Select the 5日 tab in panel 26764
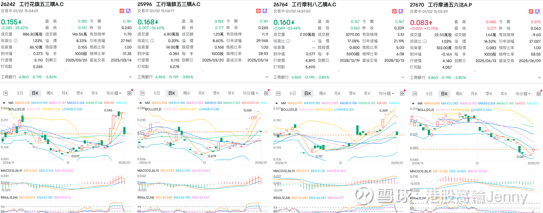 pos(293,93)
